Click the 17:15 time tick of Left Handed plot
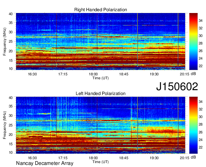This screenshot has width=206, height=167. tap(63, 158)
